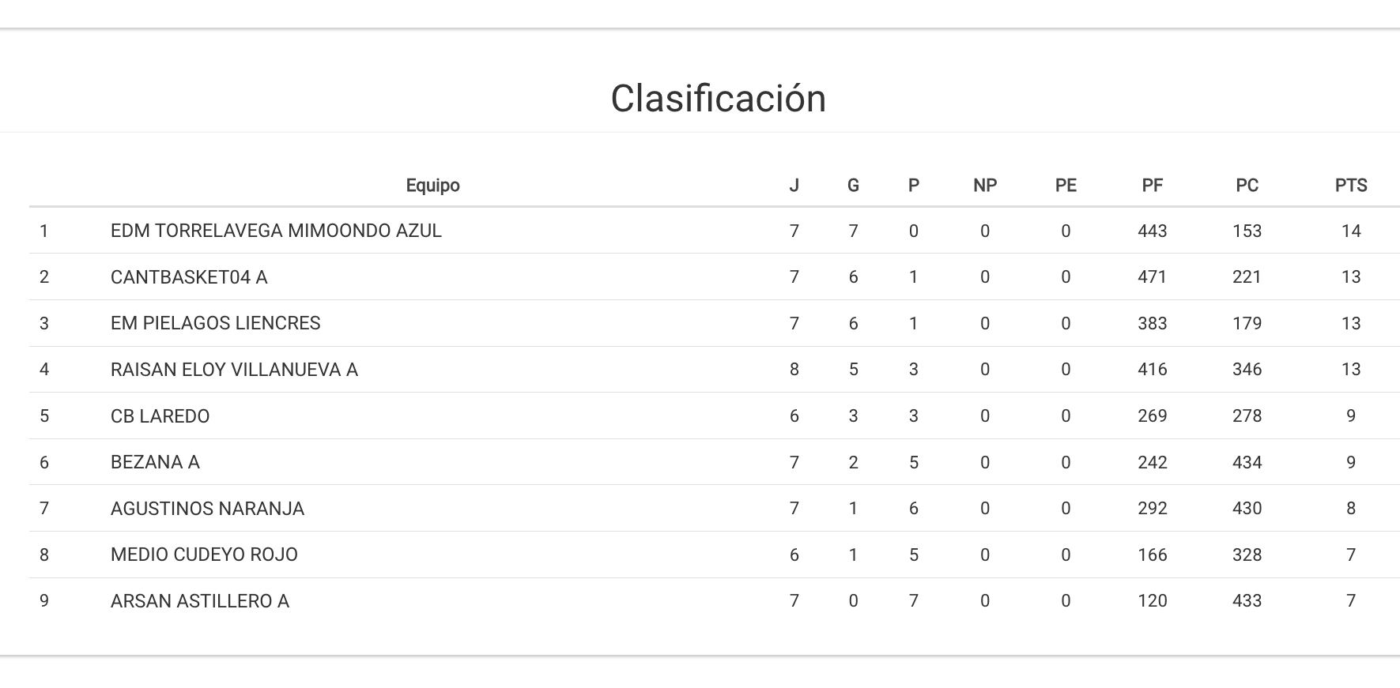Open EDM TORRELAVEGA MIMOONDO AZUL team
The height and width of the screenshot is (688, 1400).
point(276,231)
